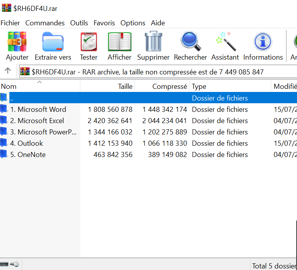This screenshot has width=297, height=270.
Task: Open the Outils menu
Action: point(79,23)
